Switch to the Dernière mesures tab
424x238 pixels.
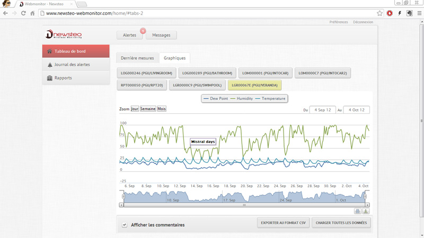pyautogui.click(x=137, y=58)
